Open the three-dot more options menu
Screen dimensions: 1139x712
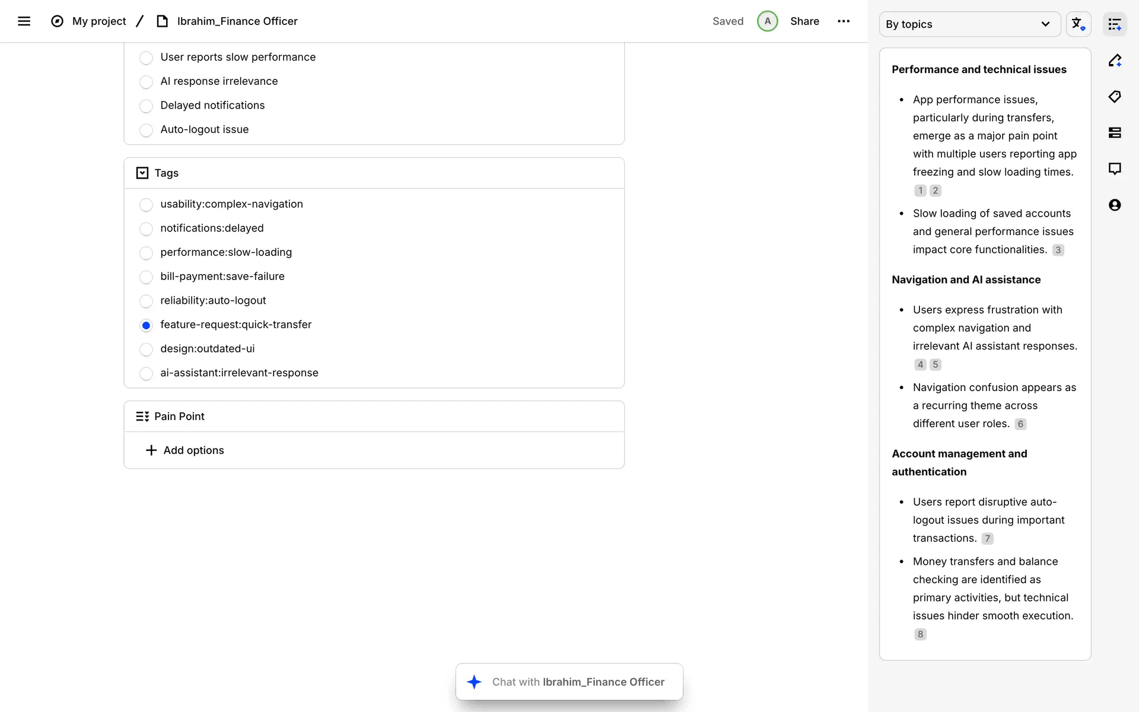tap(843, 21)
